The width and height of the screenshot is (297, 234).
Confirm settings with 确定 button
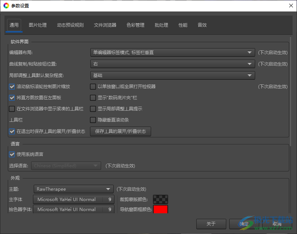pyautogui.click(x=244, y=224)
